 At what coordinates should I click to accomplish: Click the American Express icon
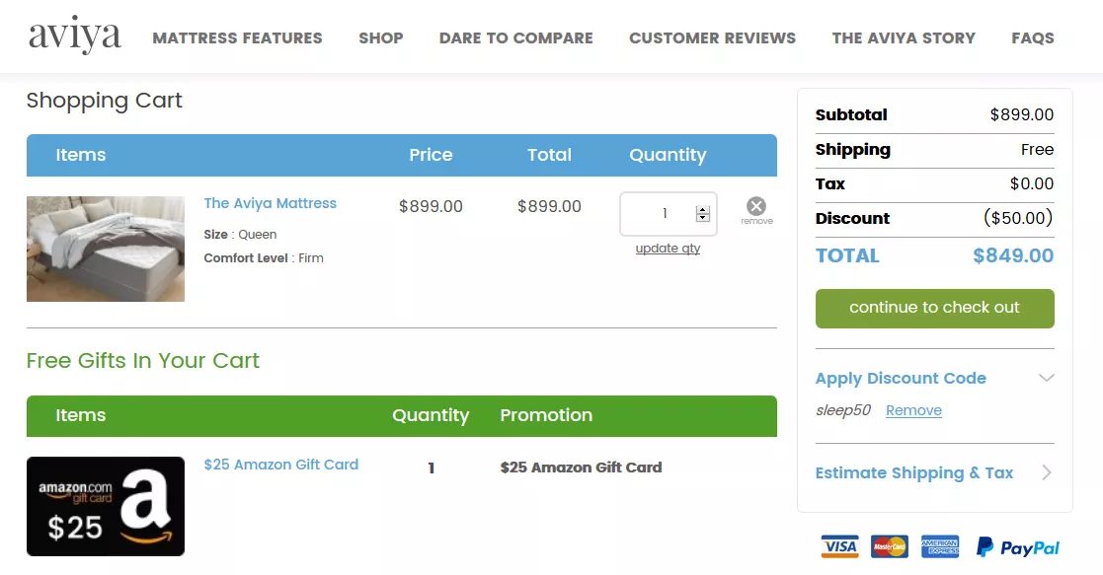pyautogui.click(x=940, y=546)
